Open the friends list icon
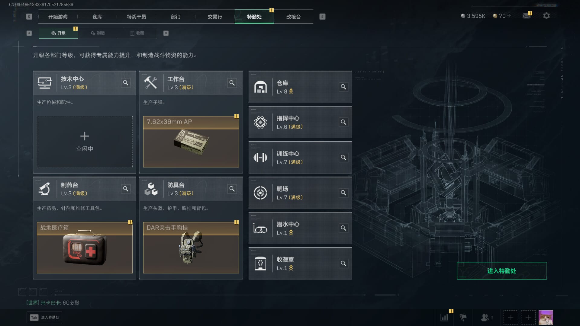This screenshot has height=326, width=580. 487,318
